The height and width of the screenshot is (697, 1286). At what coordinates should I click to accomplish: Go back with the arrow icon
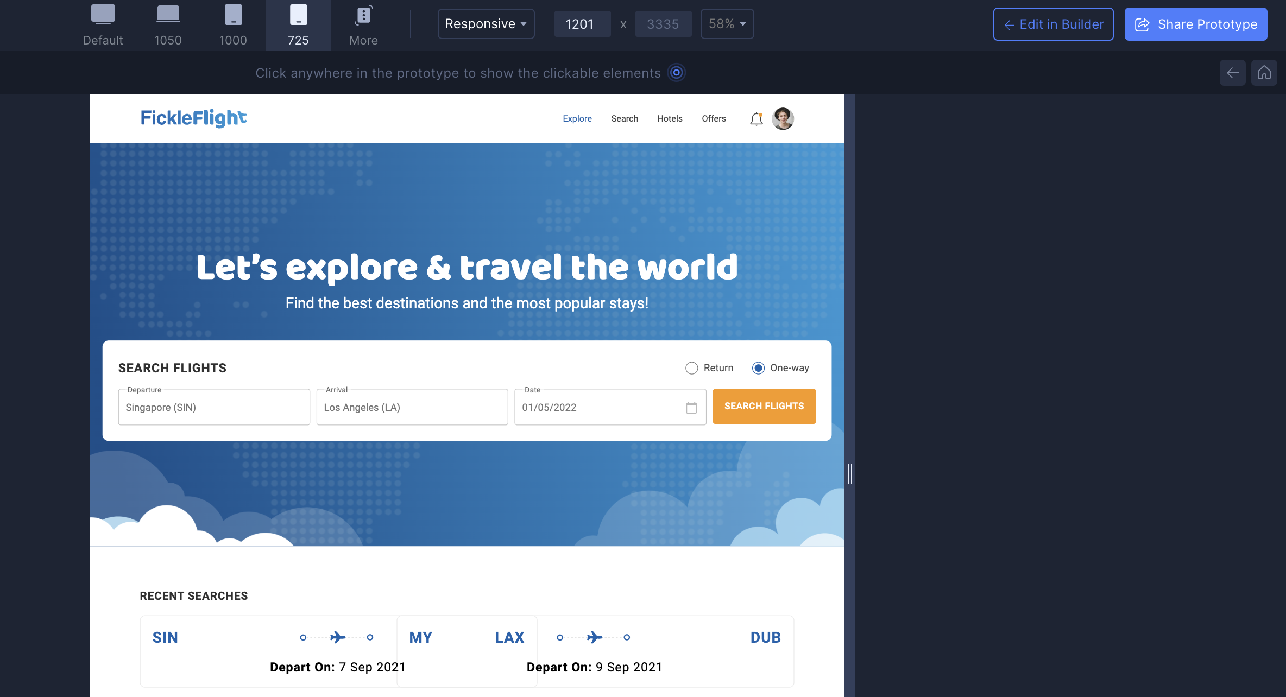click(x=1233, y=73)
